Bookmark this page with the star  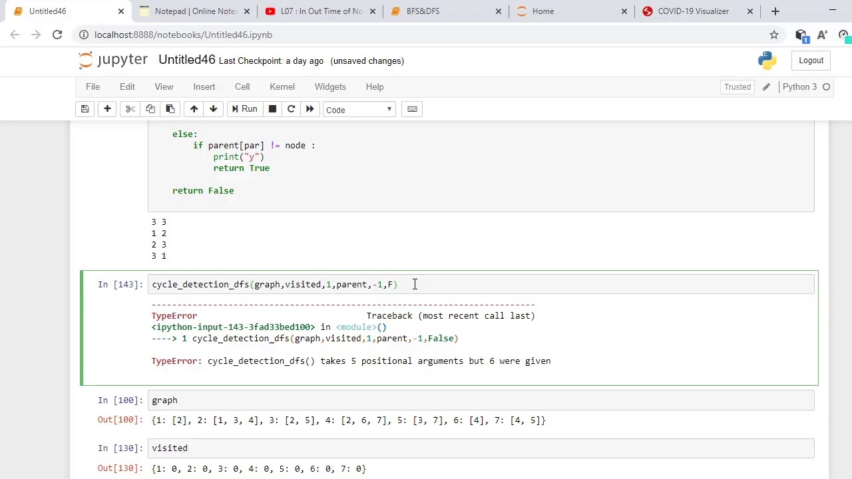pos(774,35)
